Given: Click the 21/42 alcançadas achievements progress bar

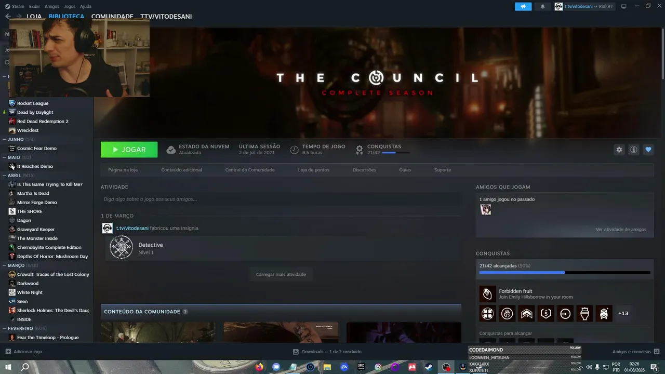Looking at the screenshot, I should [x=565, y=272].
